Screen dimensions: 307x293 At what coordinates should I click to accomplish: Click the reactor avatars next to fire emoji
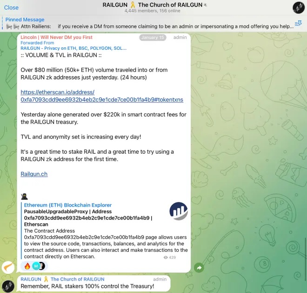point(38,266)
